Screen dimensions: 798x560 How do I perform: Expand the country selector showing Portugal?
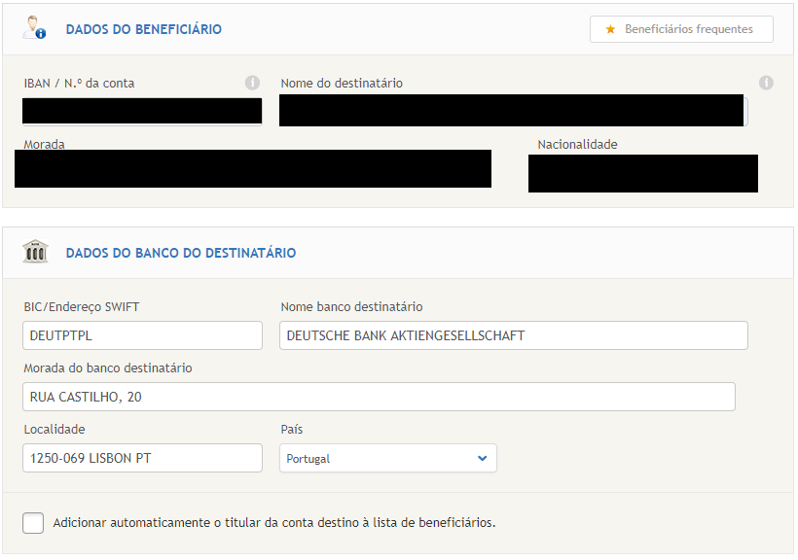388,458
